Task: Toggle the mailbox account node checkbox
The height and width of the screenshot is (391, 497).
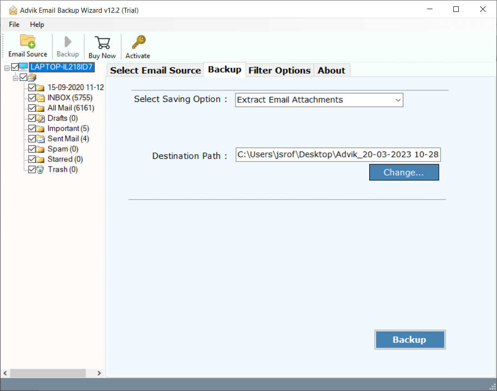Action: click(24, 77)
